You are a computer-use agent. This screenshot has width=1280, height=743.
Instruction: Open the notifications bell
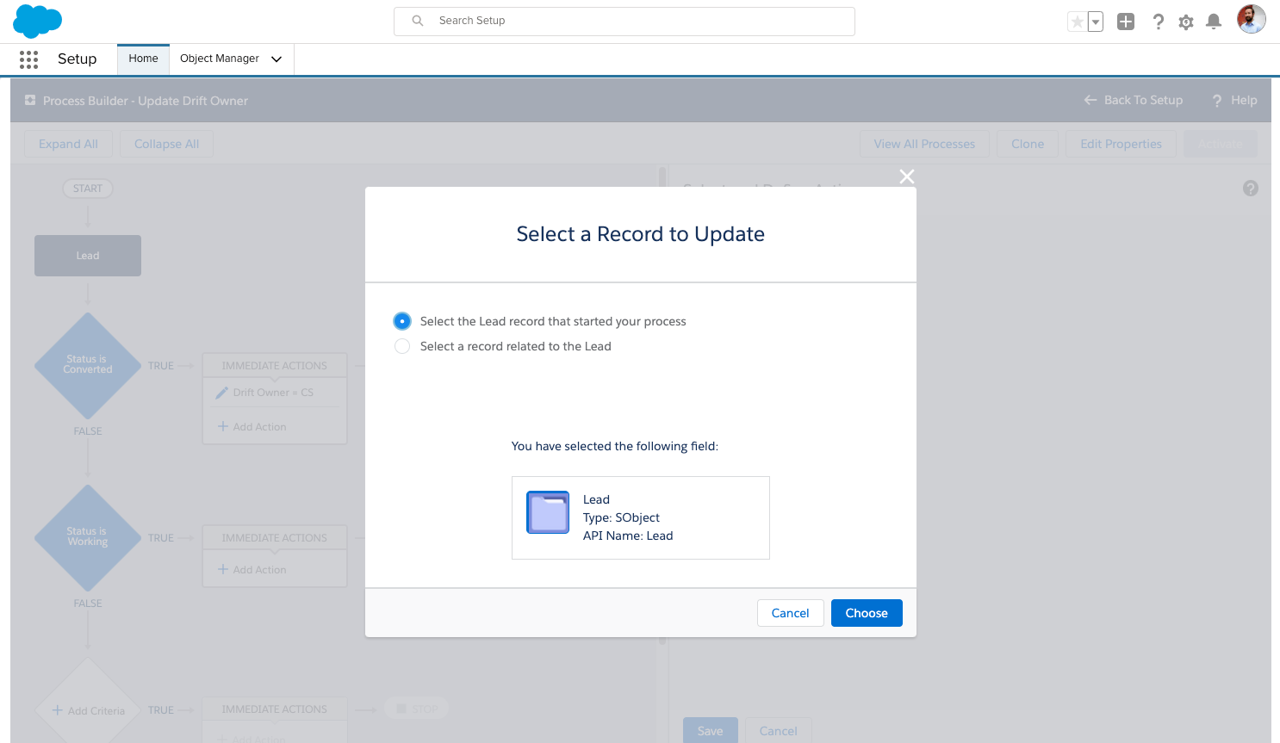(x=1214, y=22)
